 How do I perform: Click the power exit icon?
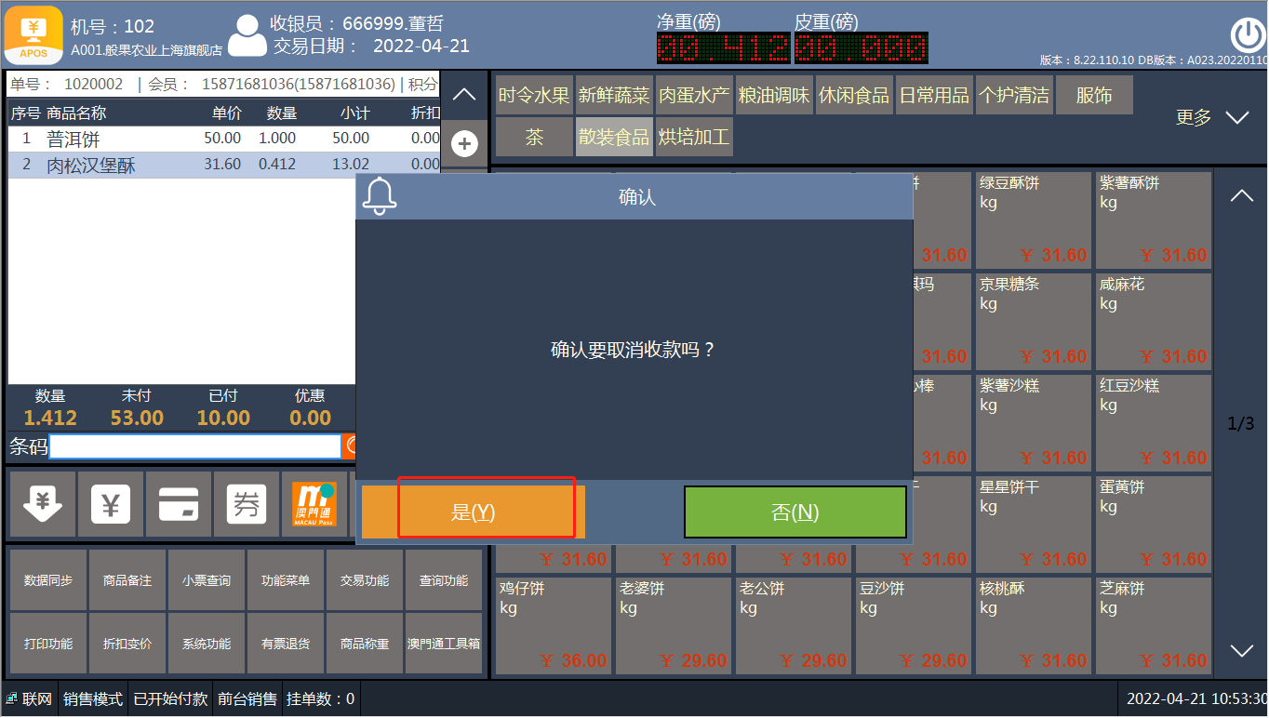[1248, 35]
